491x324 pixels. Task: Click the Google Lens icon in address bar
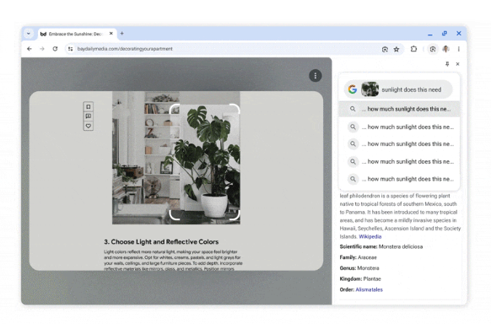tap(385, 49)
